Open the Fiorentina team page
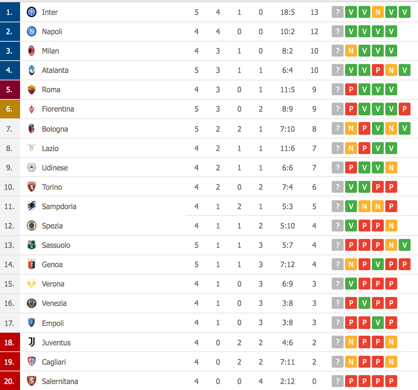 (x=58, y=109)
